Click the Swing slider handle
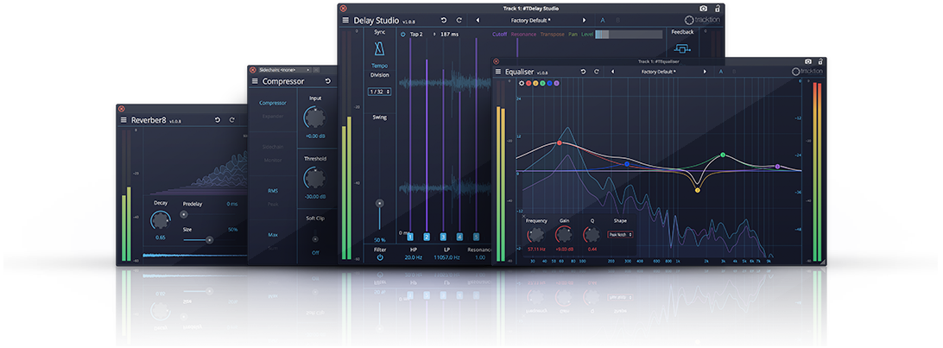 pos(379,204)
